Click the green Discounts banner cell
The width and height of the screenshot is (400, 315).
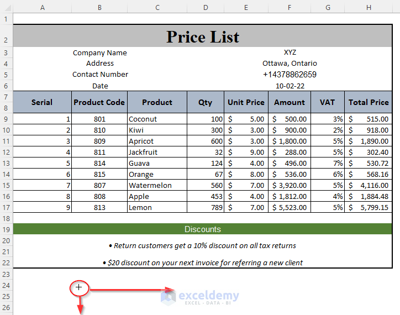203,229
